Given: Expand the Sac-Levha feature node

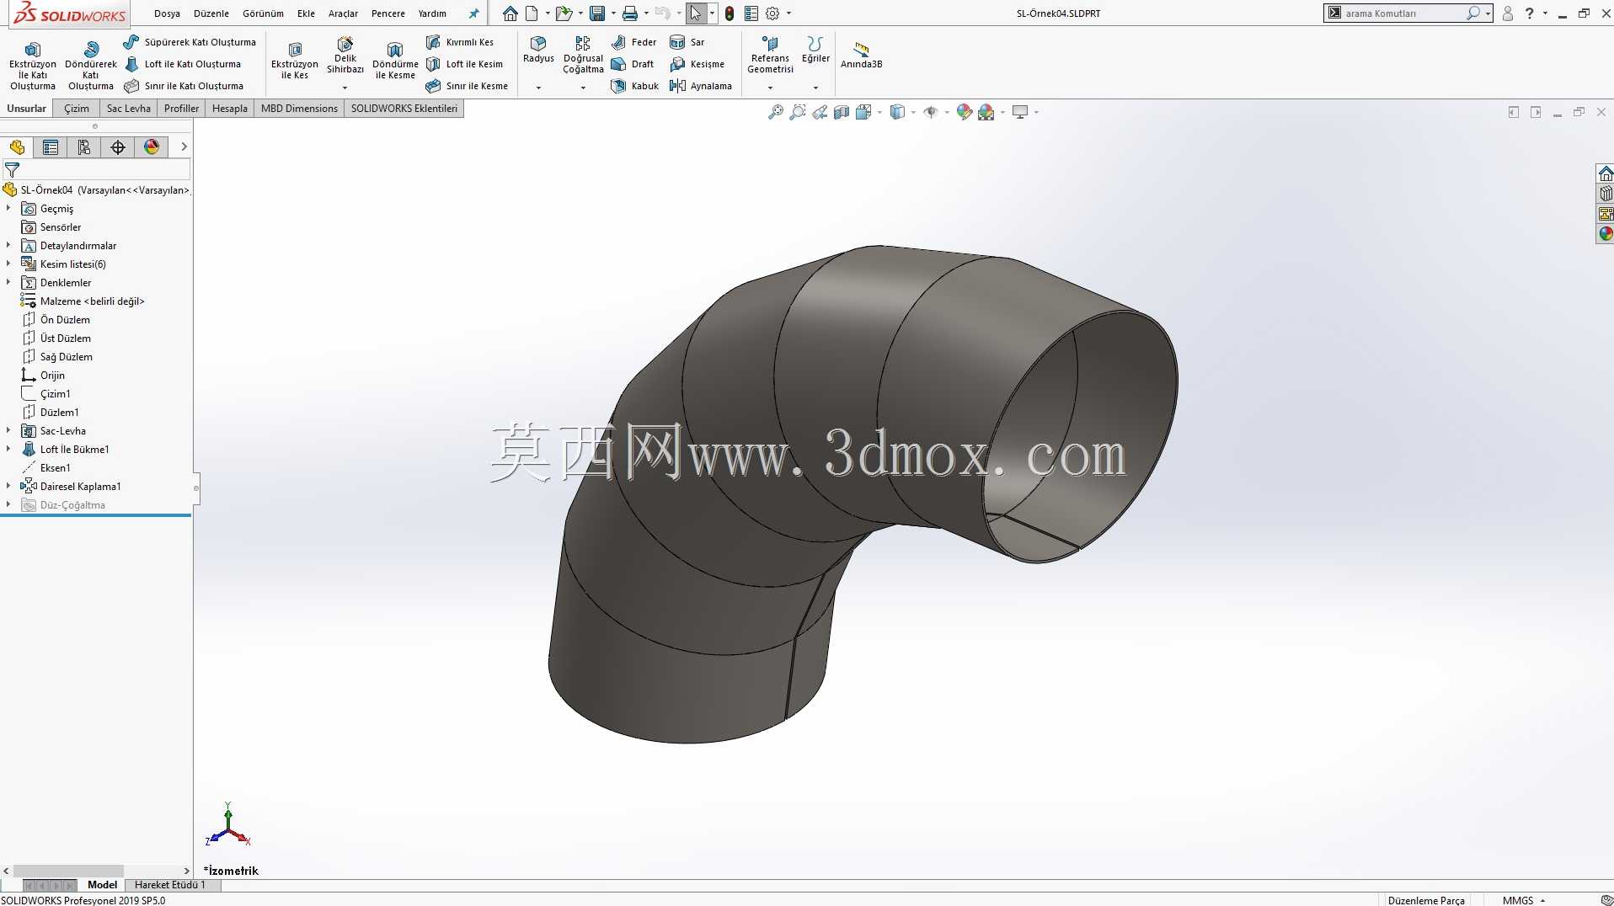Looking at the screenshot, I should tap(8, 430).
